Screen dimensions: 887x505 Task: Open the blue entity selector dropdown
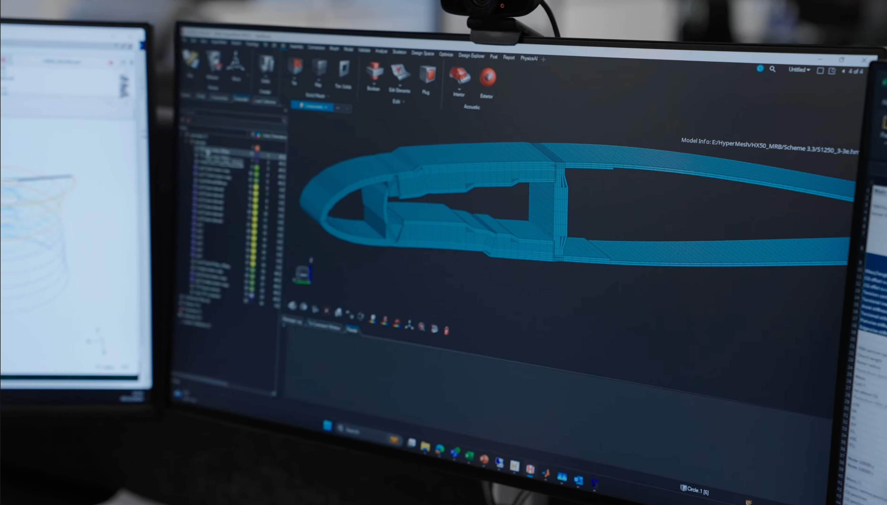point(312,106)
